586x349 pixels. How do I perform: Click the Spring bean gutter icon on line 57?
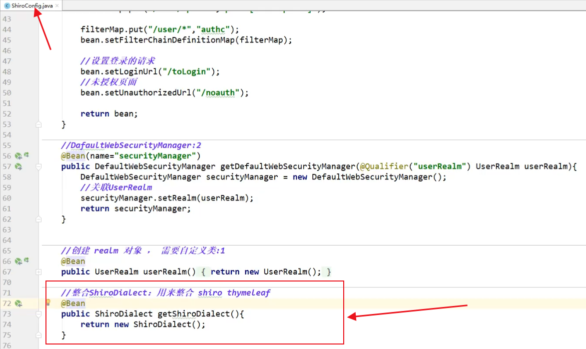tap(18, 166)
